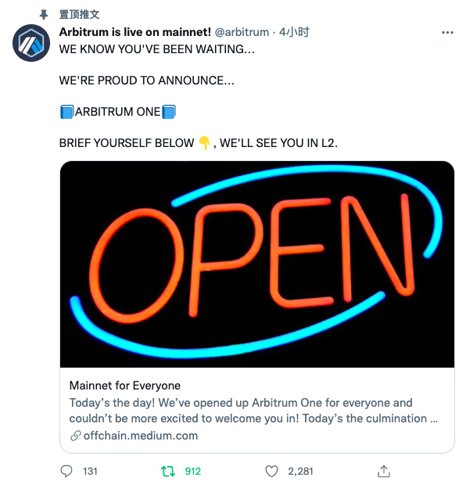The width and height of the screenshot is (466, 488).
Task: Open the Arbitrum profile avatar
Action: [31, 43]
